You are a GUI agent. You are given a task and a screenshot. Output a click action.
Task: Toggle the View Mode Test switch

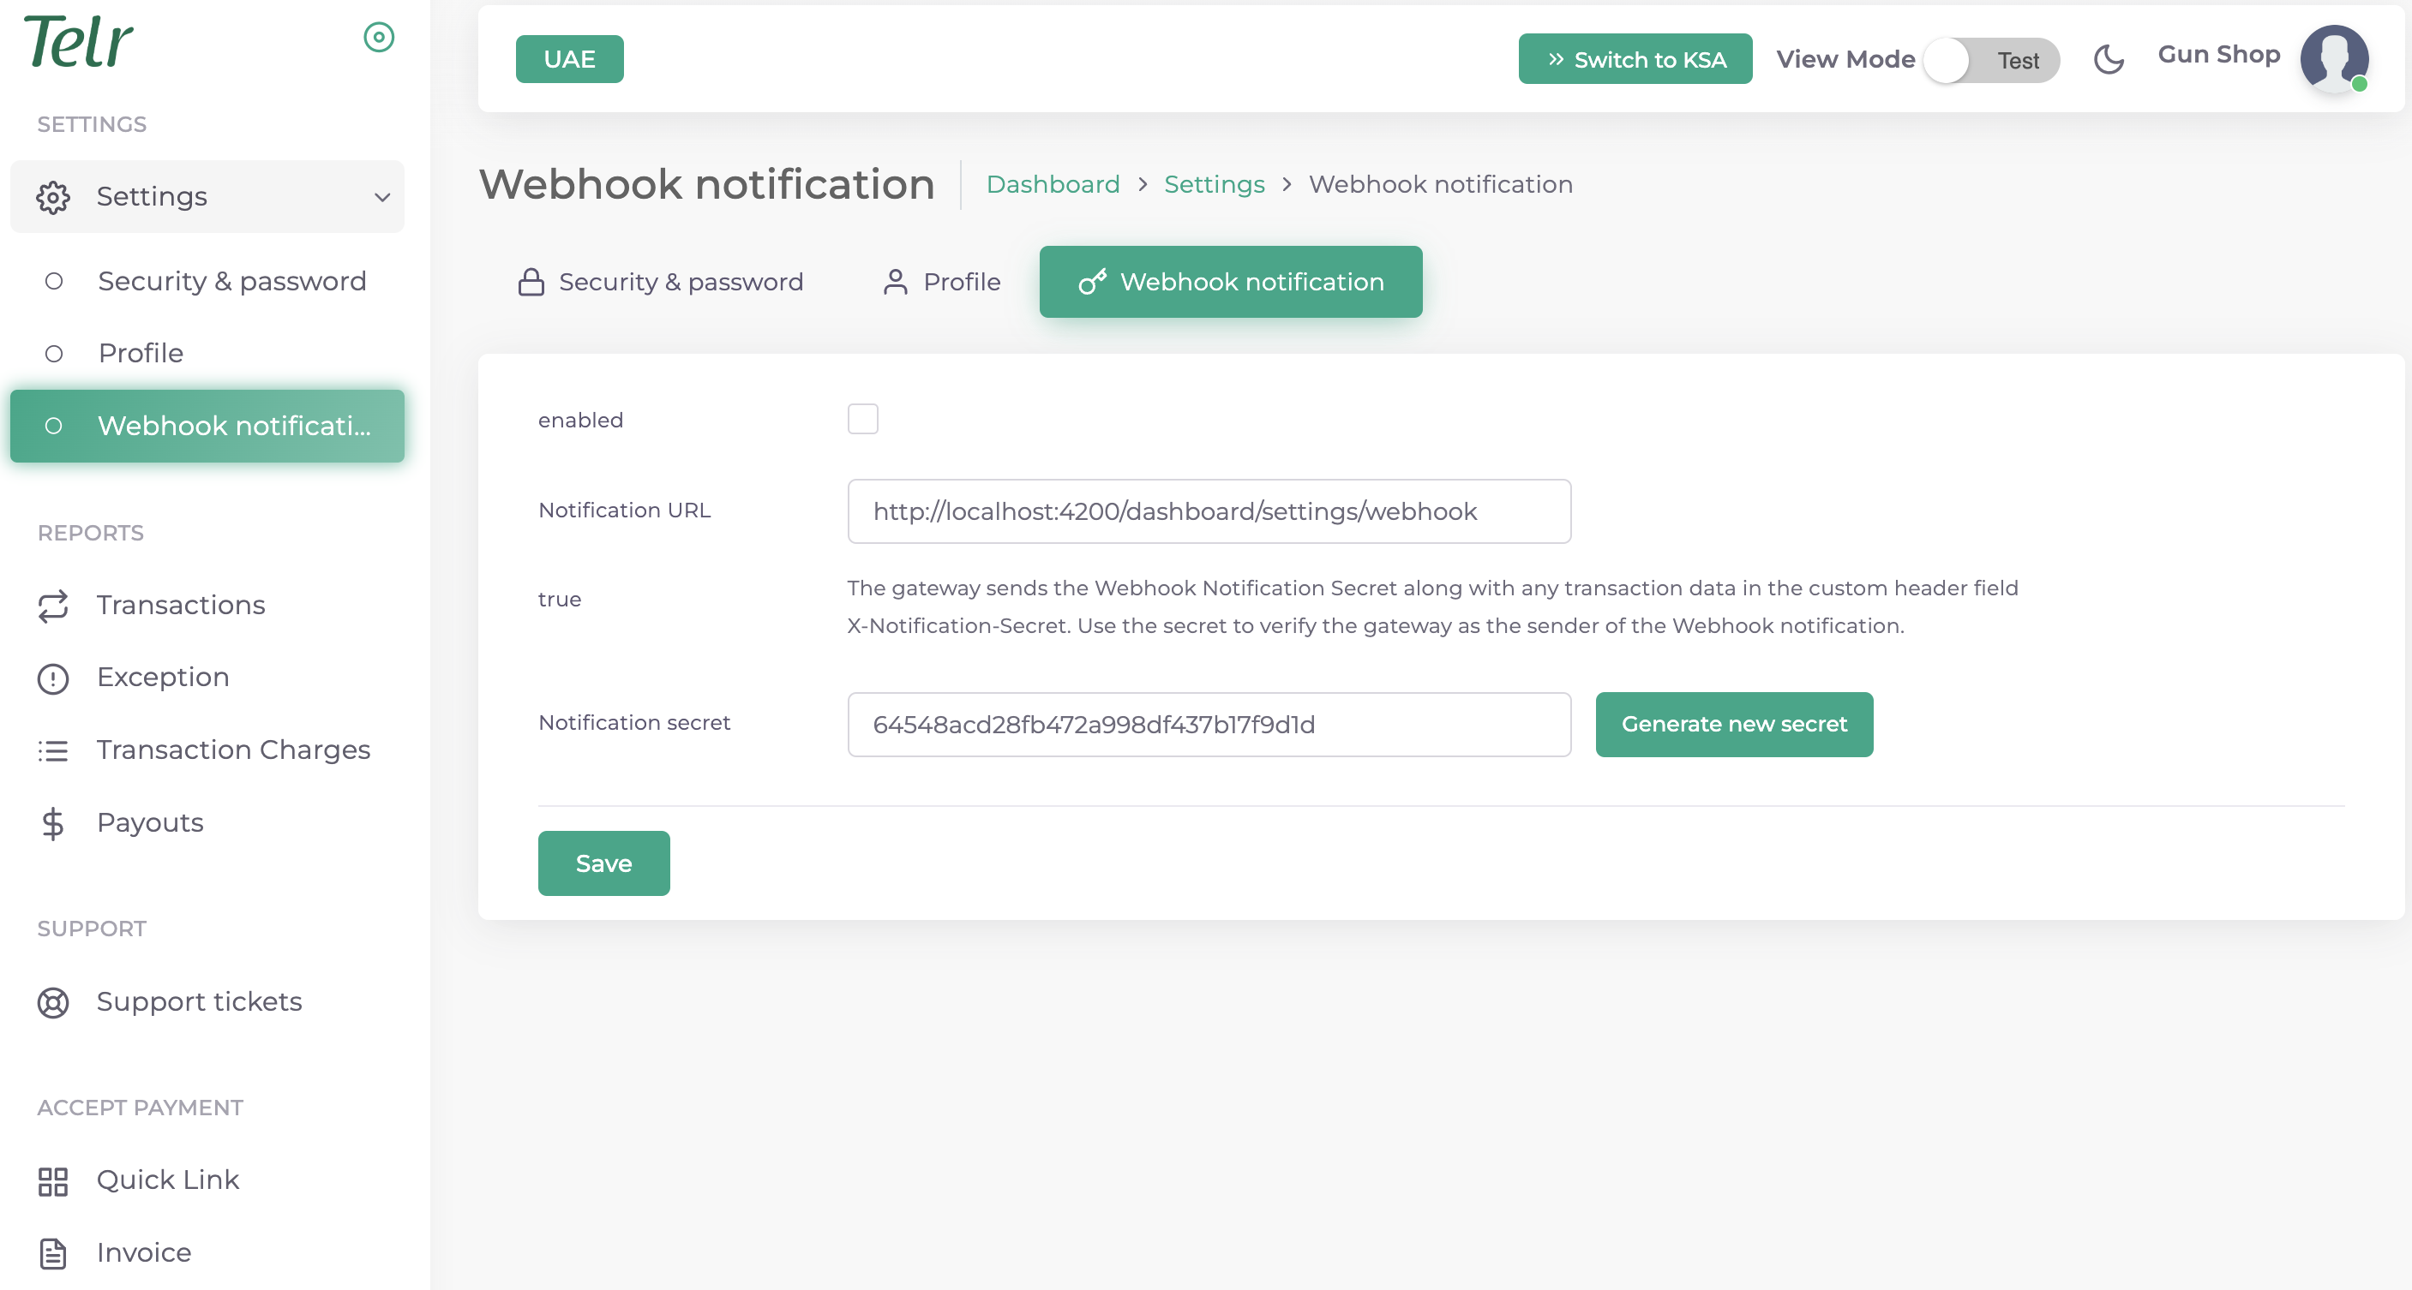[1990, 61]
